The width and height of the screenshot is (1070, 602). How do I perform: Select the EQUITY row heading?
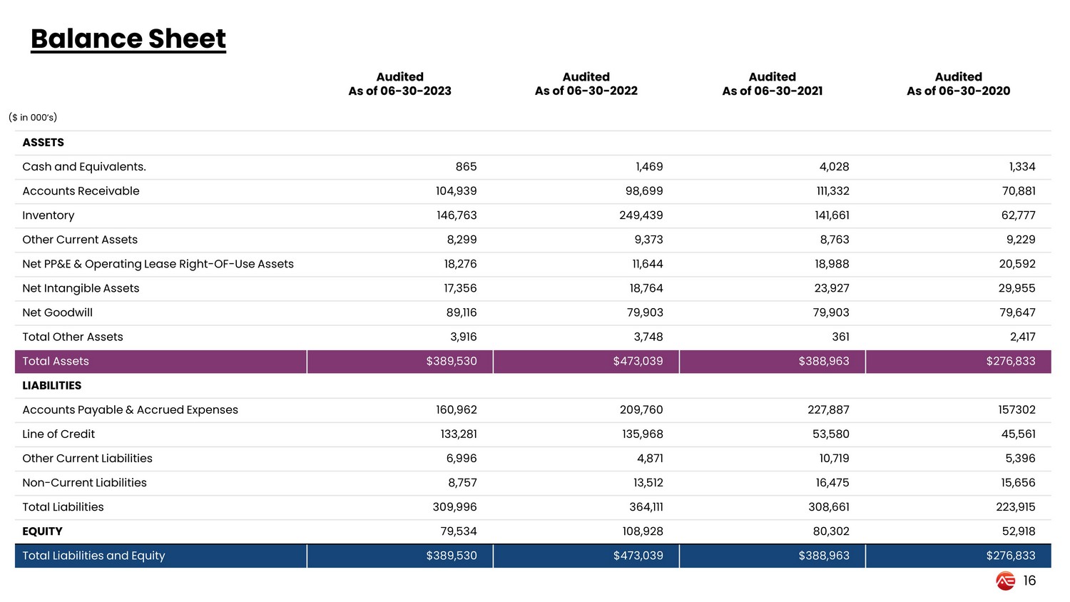pyautogui.click(x=42, y=531)
